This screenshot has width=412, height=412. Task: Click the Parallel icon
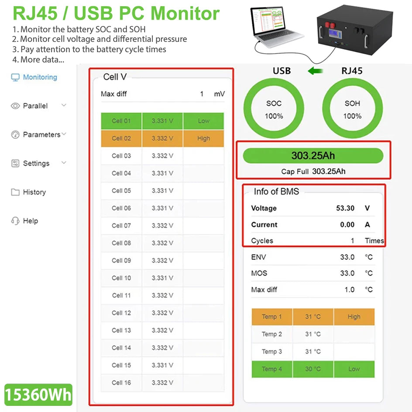[14, 106]
